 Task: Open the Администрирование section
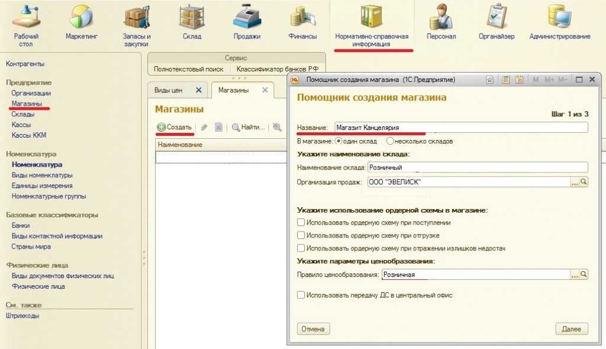[x=559, y=23]
